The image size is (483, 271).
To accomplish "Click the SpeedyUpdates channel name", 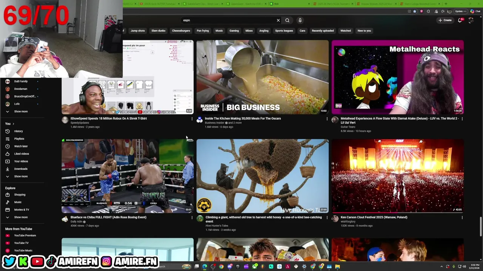I will (x=80, y=123).
